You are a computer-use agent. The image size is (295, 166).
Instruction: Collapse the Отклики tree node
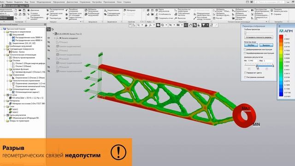(8, 60)
